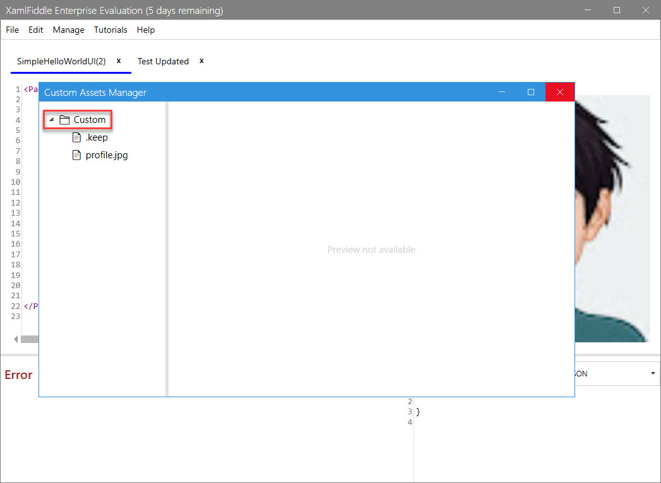Close the Custom Assets Manager window
The height and width of the screenshot is (483, 661).
[560, 92]
